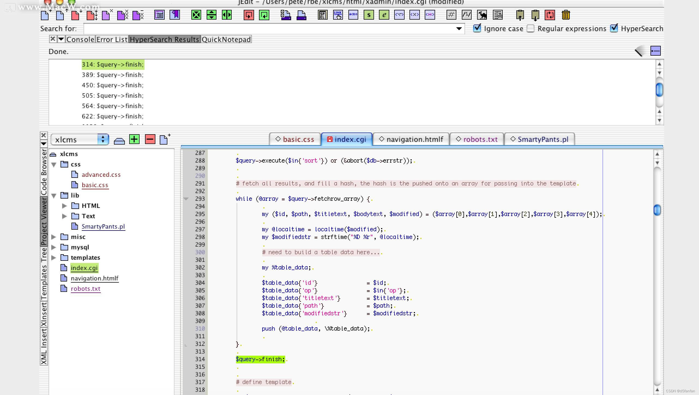
Task: Click the 314: $query->finish search result
Action: [113, 64]
